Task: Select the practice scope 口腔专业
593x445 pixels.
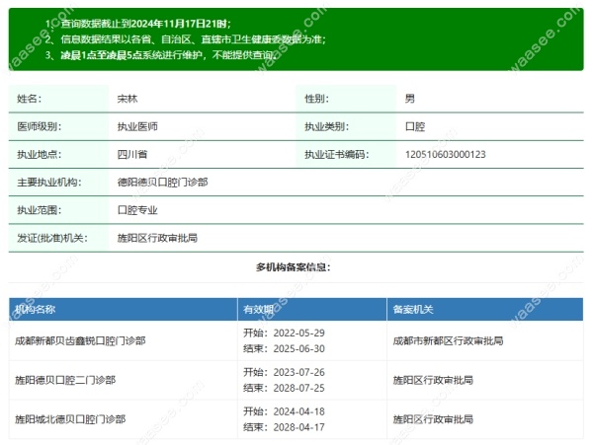Action: click(137, 210)
